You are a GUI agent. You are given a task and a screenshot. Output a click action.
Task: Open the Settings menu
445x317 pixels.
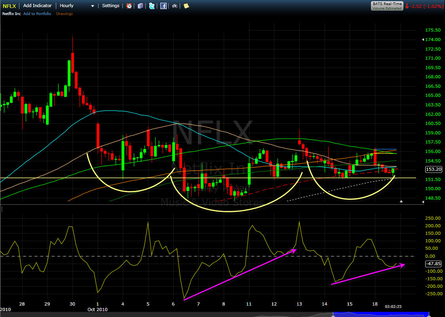(x=111, y=6)
